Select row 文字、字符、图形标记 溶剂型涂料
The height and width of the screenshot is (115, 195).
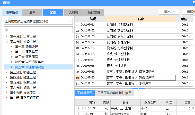point(141,72)
